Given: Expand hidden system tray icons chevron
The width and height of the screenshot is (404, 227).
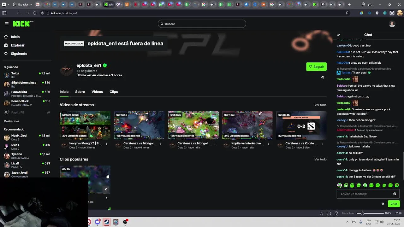Looking at the screenshot, I should click(x=347, y=222).
